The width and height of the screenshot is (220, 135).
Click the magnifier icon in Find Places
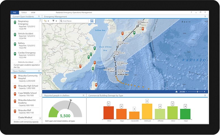61,21
